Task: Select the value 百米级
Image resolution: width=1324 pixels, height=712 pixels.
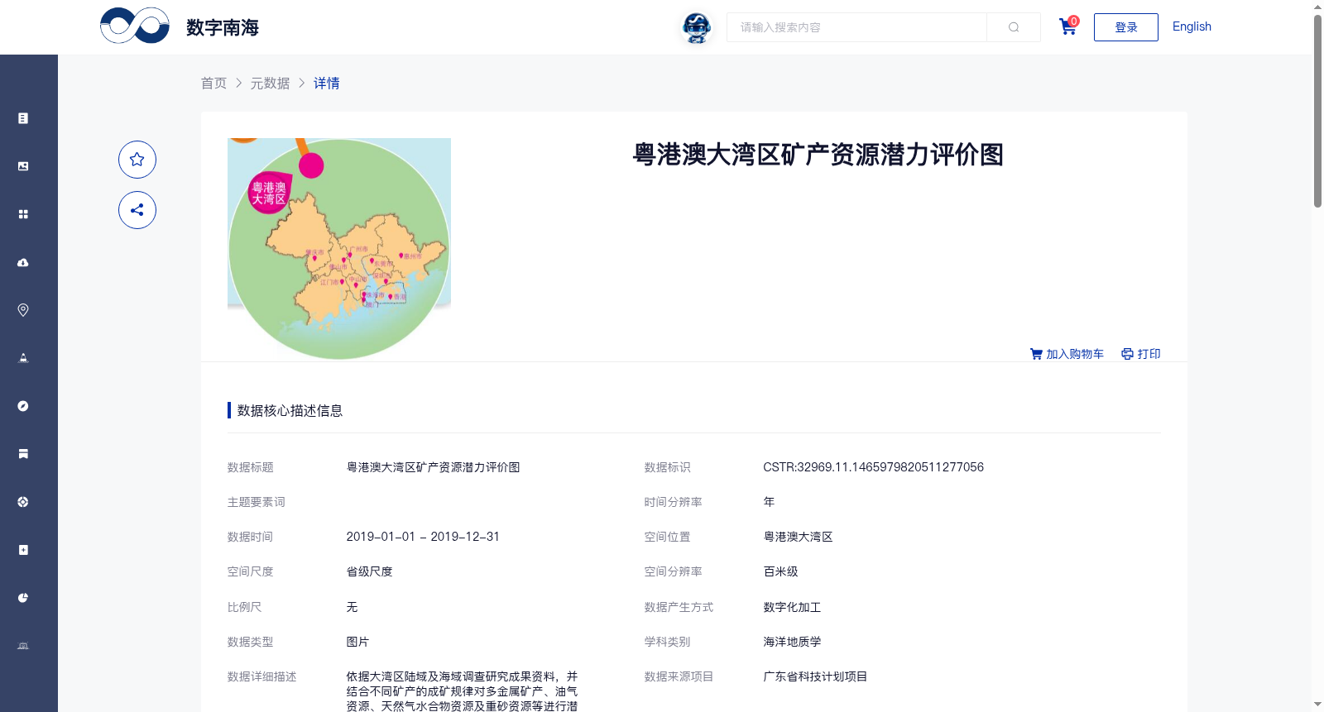Action: (780, 571)
